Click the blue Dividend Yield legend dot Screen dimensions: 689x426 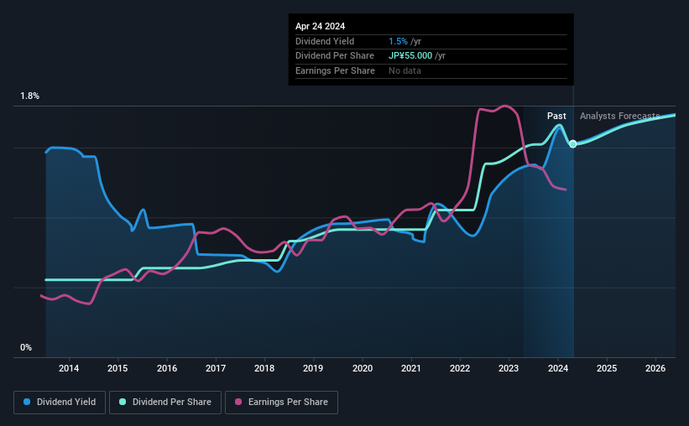[x=27, y=402]
